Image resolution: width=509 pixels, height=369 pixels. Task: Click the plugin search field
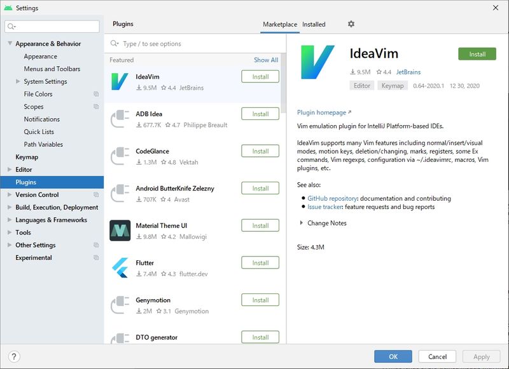tap(197, 44)
